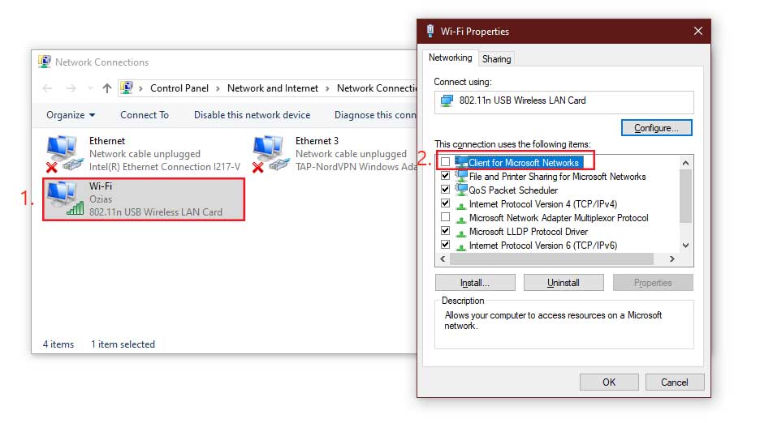Go back in Network Connections window
The image size is (760, 423).
(x=47, y=88)
